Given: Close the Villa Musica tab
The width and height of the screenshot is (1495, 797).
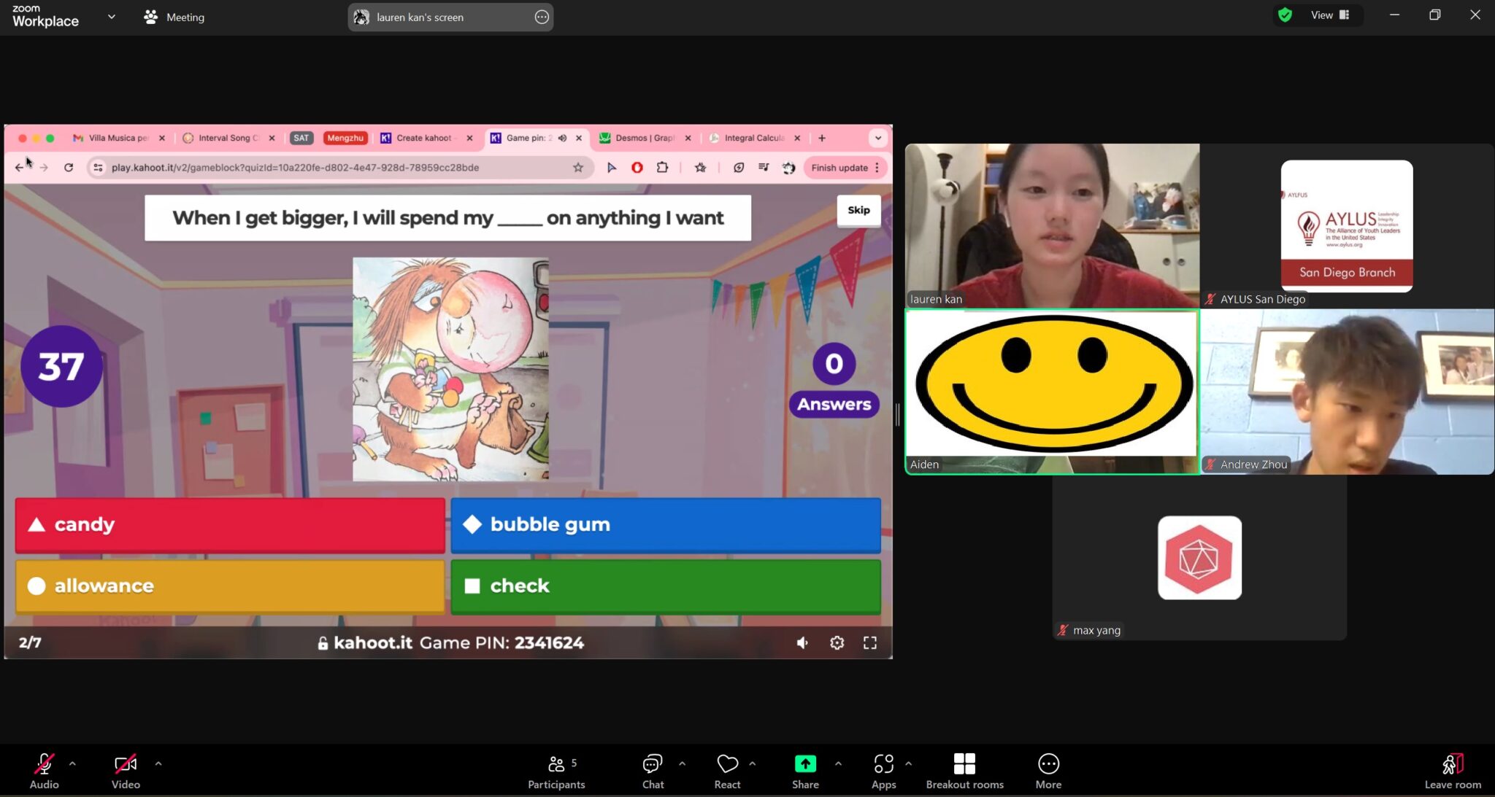Looking at the screenshot, I should [x=162, y=138].
